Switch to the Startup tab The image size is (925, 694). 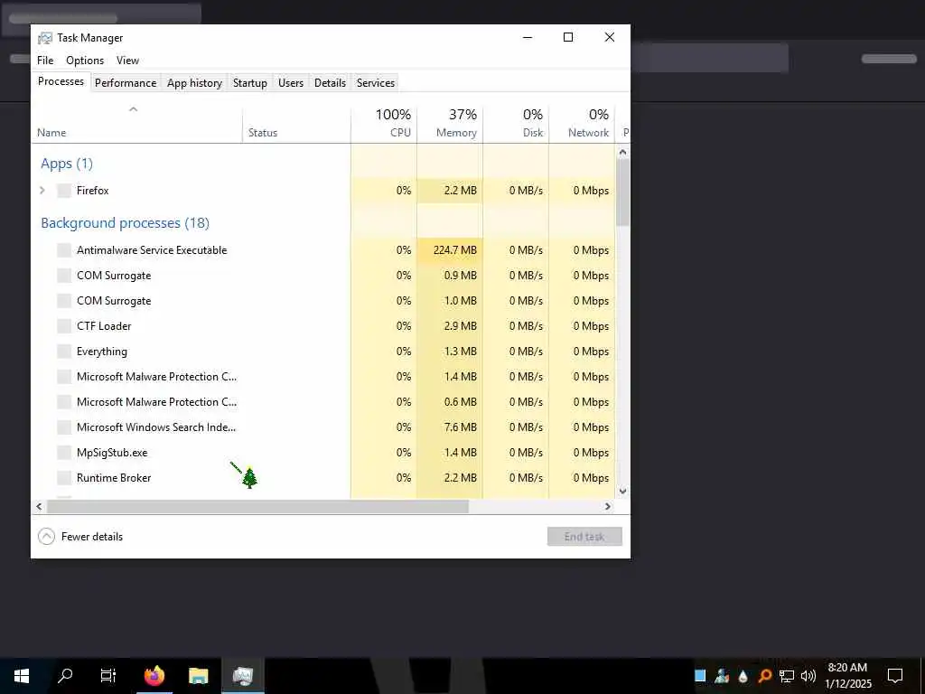pos(250,83)
